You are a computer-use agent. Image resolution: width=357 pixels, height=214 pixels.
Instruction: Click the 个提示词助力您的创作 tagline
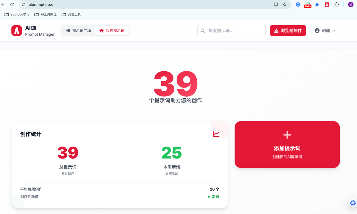[175, 100]
